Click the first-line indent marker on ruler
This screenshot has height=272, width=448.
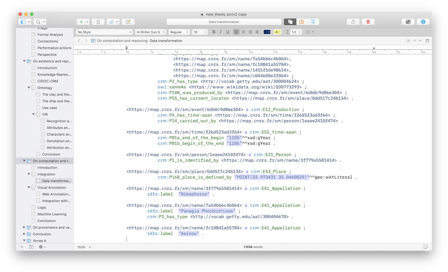click(127, 48)
